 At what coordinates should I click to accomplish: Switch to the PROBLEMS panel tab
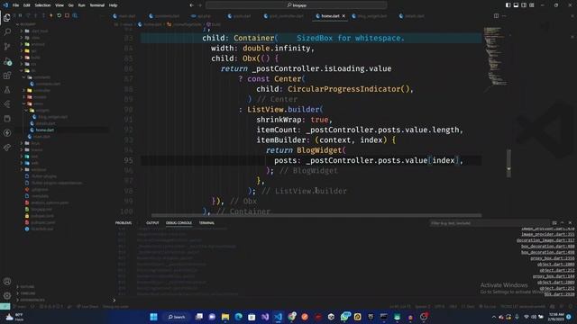point(124,222)
